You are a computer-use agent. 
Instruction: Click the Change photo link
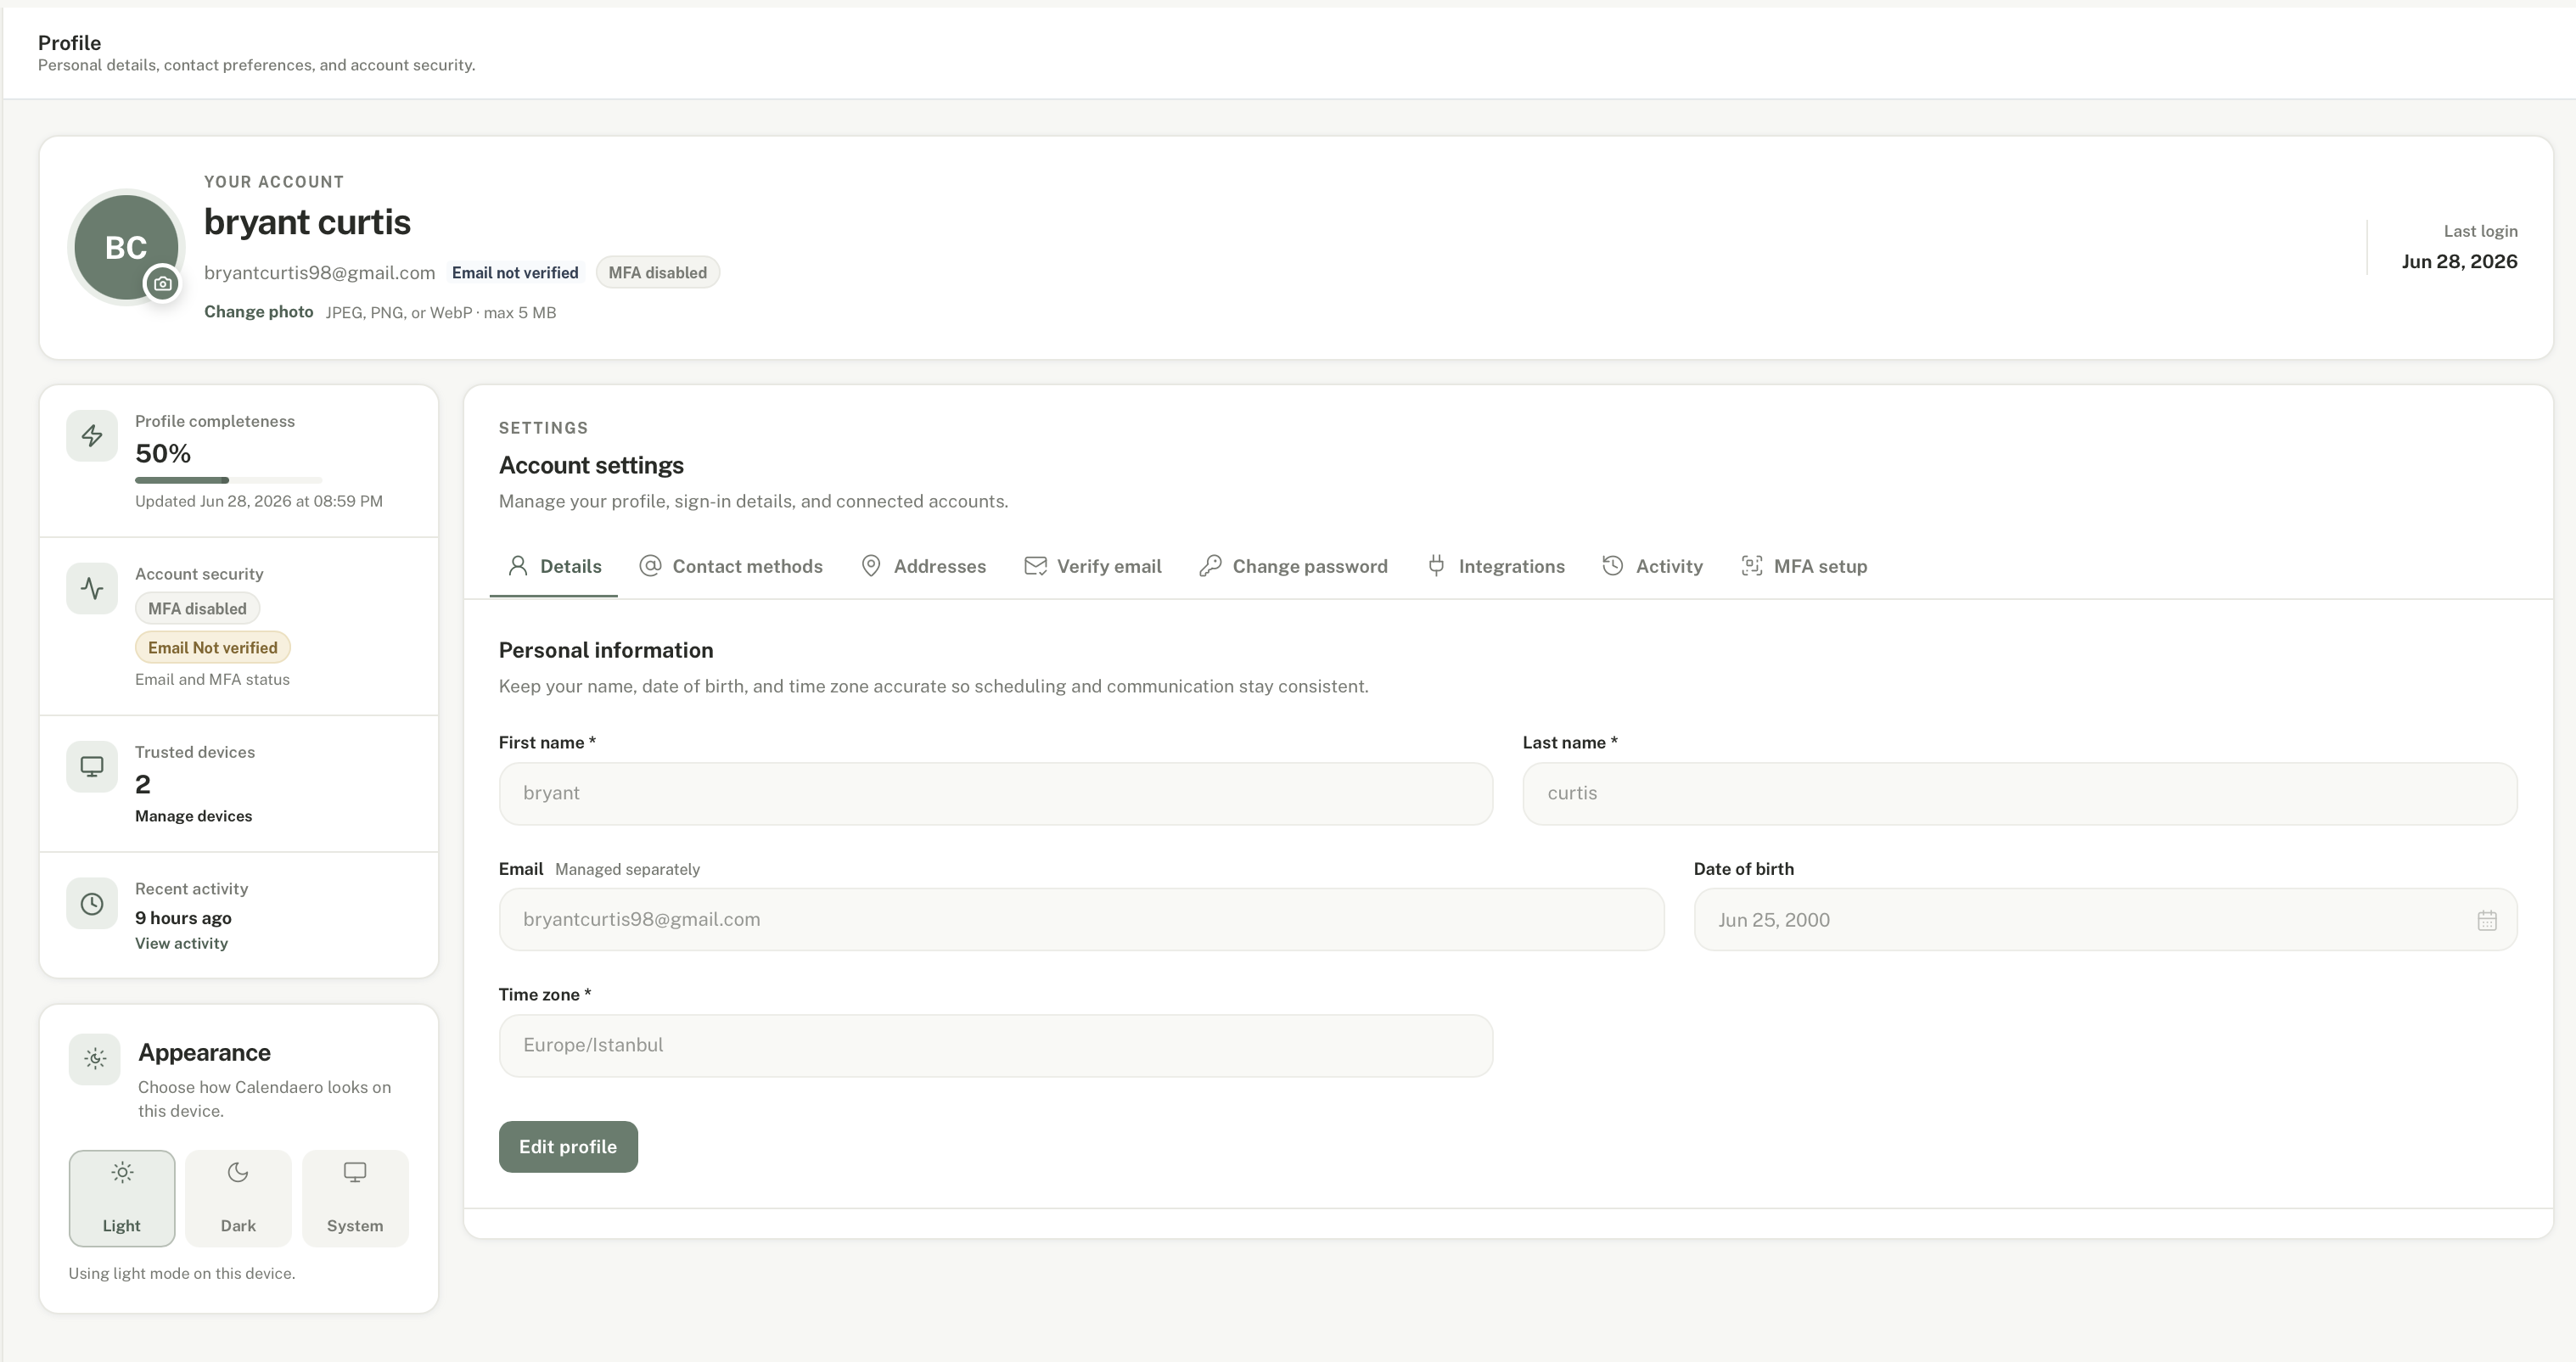[x=259, y=312]
